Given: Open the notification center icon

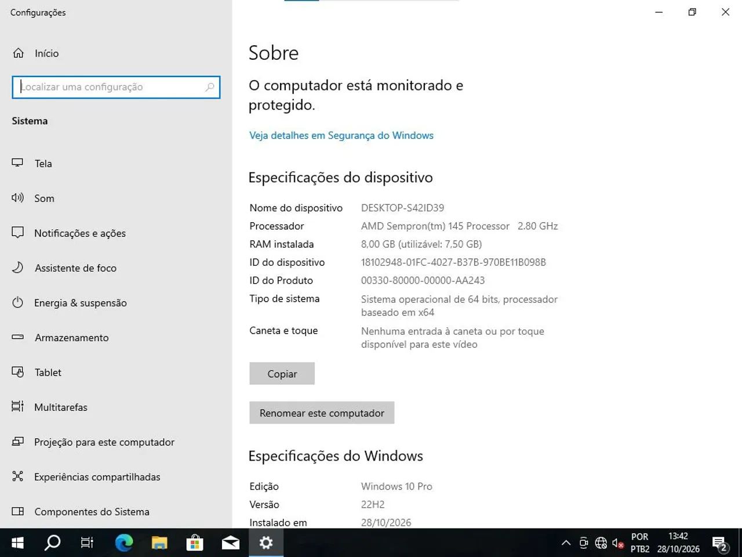Looking at the screenshot, I should click(720, 543).
